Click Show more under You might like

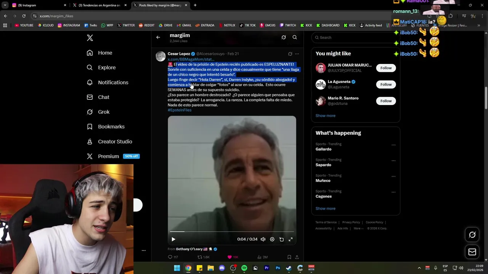click(x=325, y=116)
